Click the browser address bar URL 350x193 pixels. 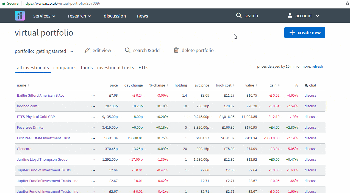62,3
